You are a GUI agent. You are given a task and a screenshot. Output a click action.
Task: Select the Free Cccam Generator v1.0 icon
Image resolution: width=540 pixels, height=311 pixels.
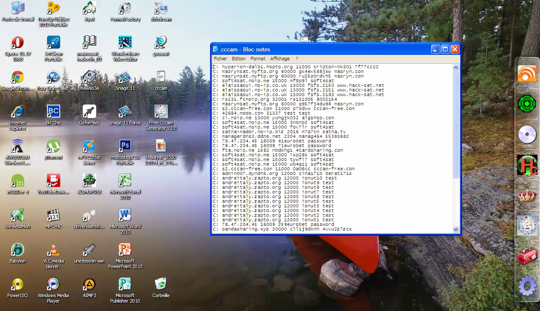coord(161,112)
